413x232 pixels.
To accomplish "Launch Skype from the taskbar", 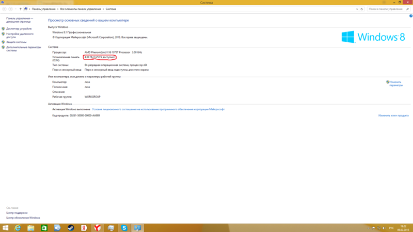I will [x=124, y=228].
